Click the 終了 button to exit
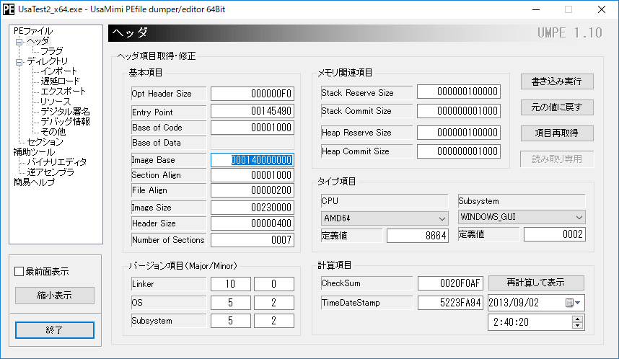The height and width of the screenshot is (359, 619). pos(55,330)
